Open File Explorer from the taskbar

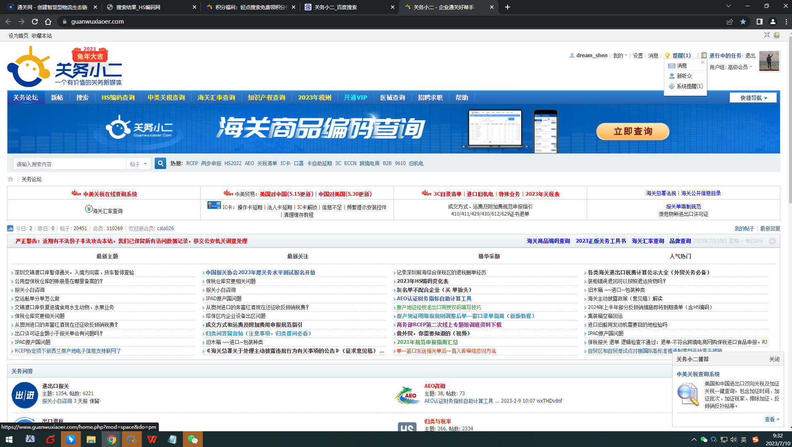(91, 440)
